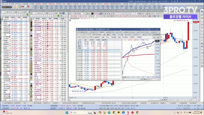Switch to the 시간대별투자자 tab
Screen dimensions: 204x115
93,32
